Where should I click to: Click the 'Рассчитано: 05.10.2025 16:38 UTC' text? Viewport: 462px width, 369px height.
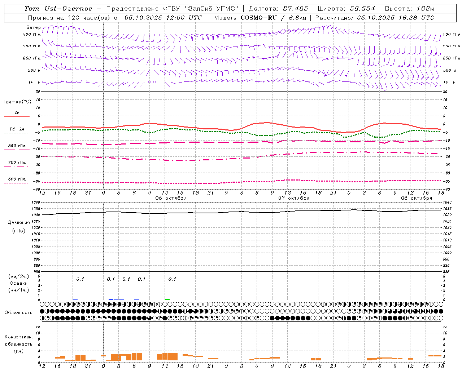(x=375, y=18)
